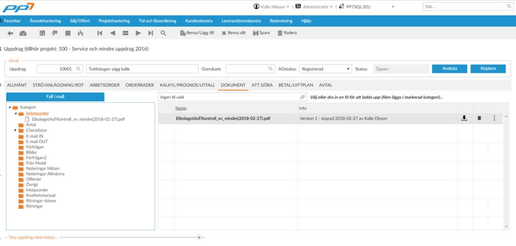
Task: Expand Visa uppdrag med status section
Action: coord(33,237)
